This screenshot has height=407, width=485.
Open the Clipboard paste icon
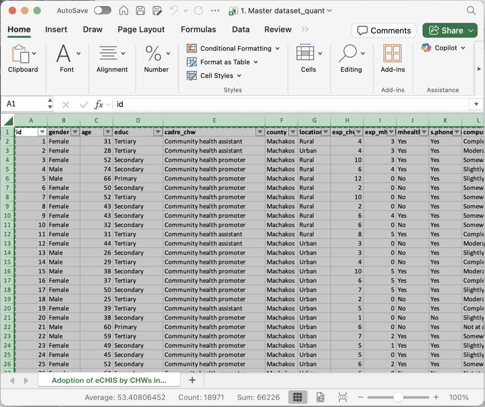(x=19, y=53)
